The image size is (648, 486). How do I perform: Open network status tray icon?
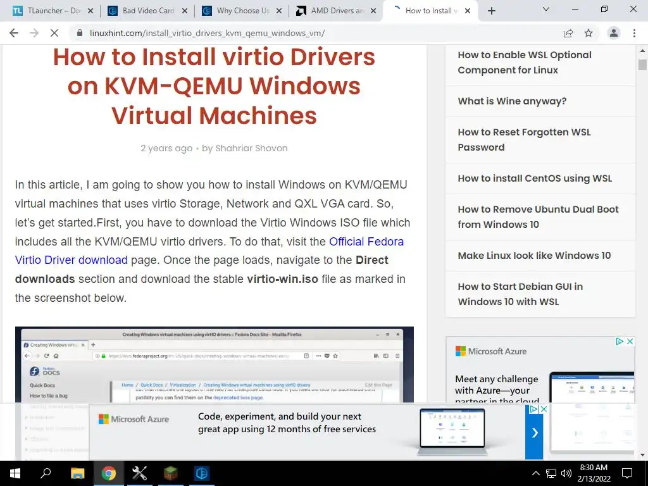coord(551,473)
